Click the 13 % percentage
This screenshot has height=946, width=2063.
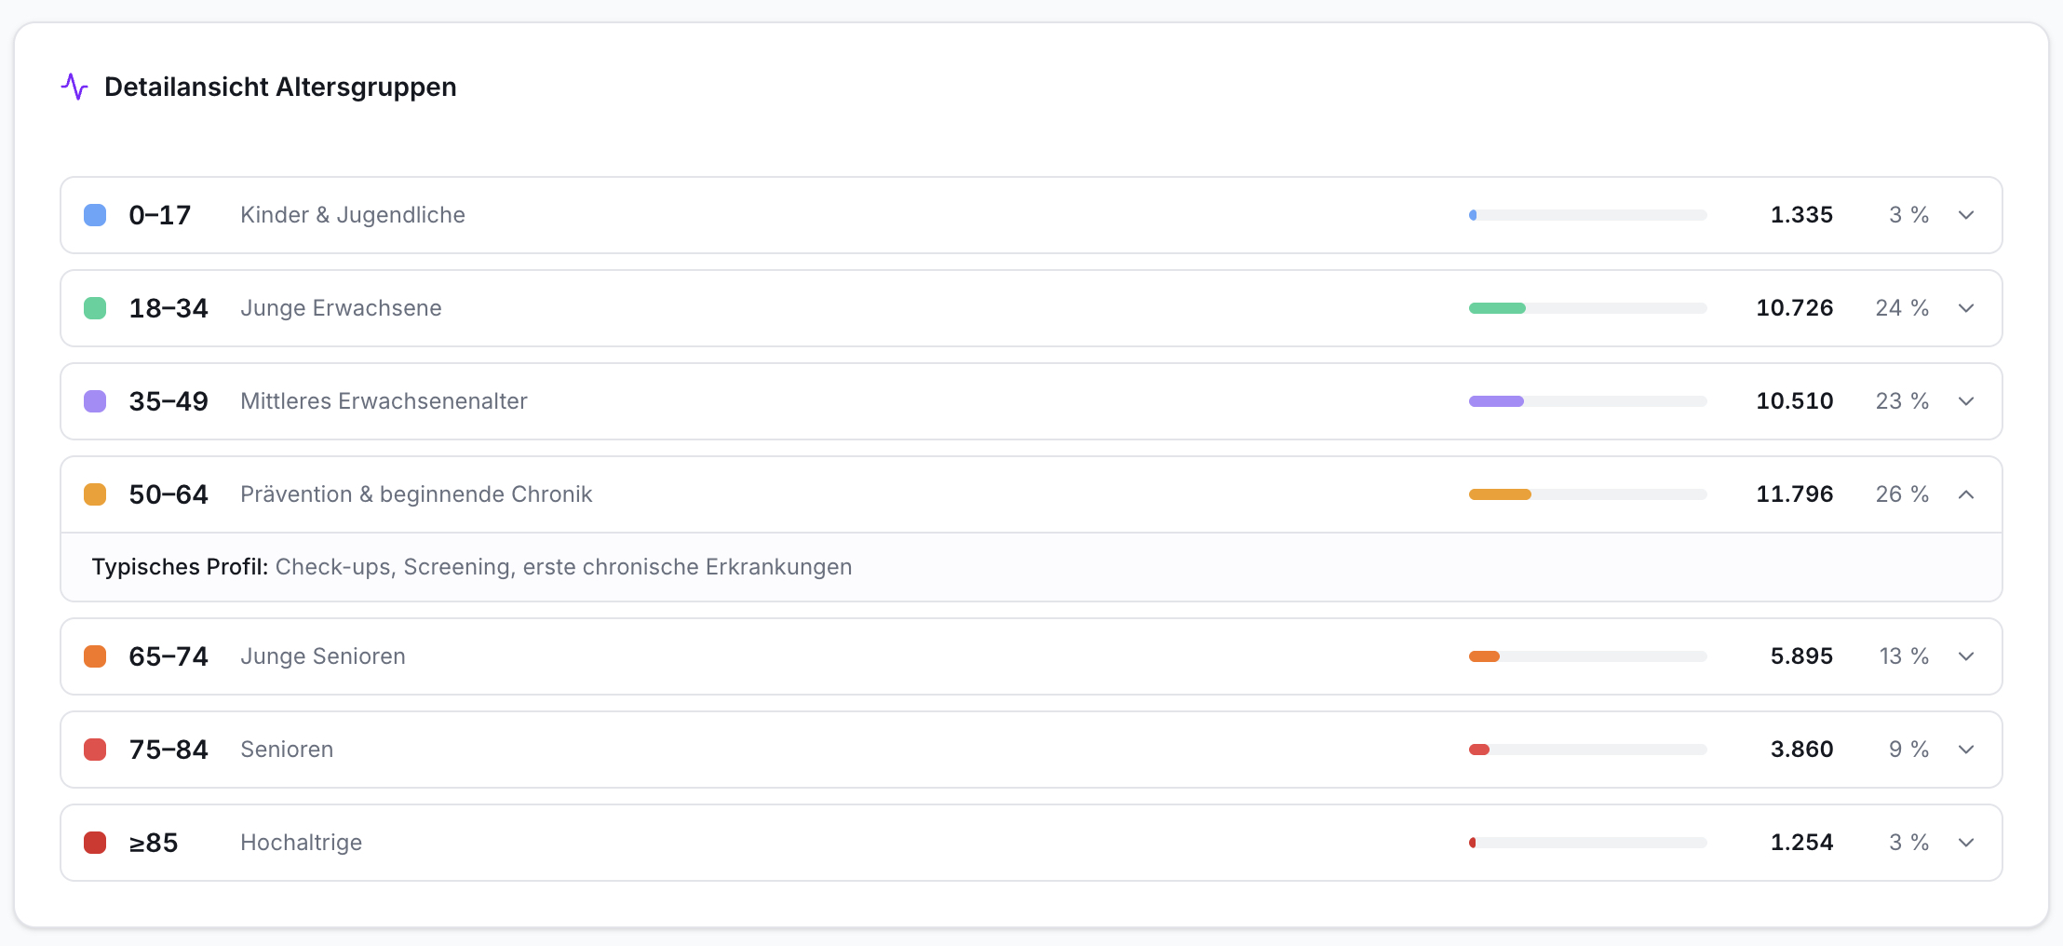click(x=1904, y=656)
